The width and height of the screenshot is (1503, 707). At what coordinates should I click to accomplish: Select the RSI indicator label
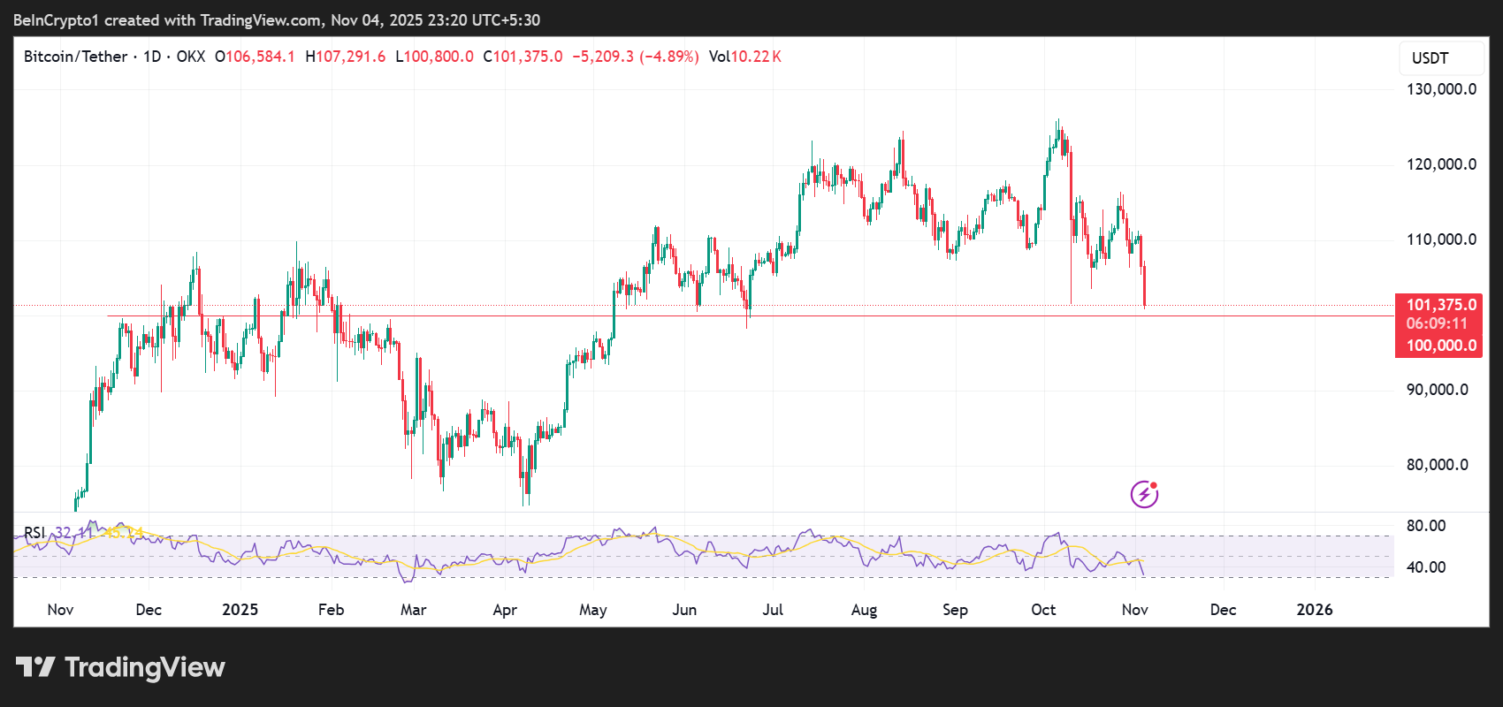tap(34, 533)
